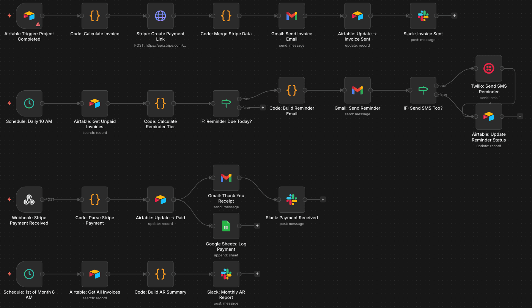The height and width of the screenshot is (308, 532).
Task: Select the Webhook: Stripe Payment Received node
Action: [29, 200]
